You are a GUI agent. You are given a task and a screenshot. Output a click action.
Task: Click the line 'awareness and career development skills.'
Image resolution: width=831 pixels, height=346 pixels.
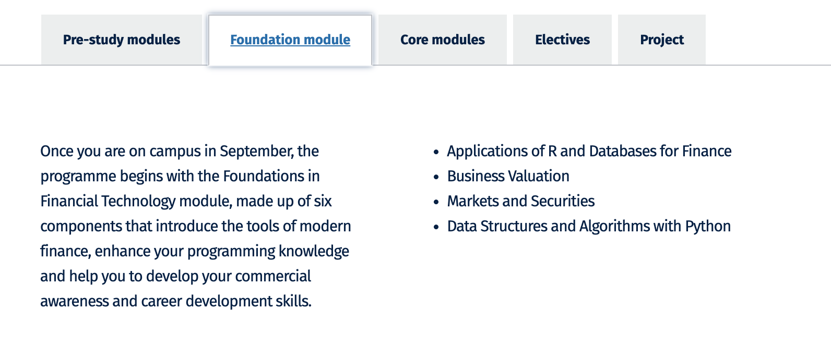176,301
